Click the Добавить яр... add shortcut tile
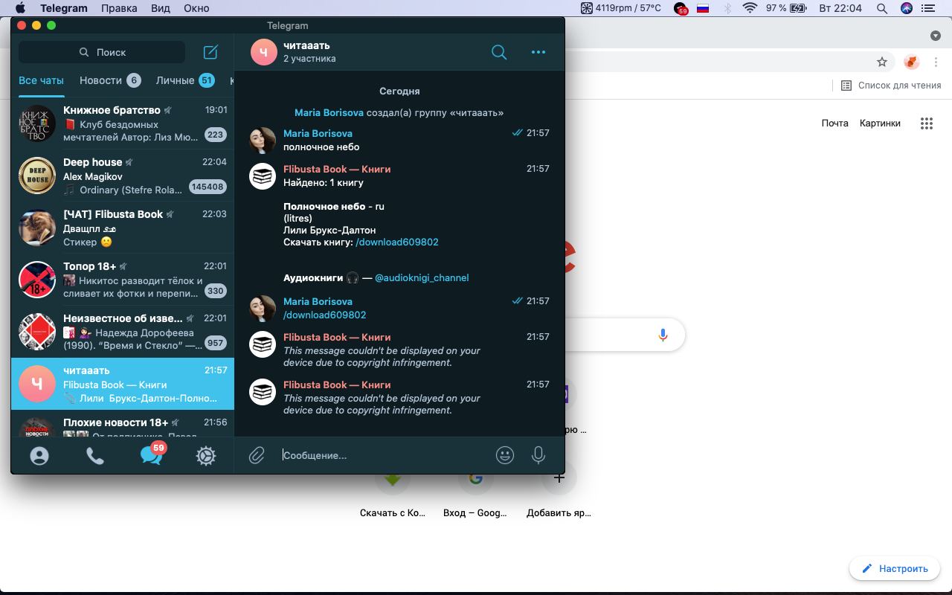The image size is (952, 595). coord(559,491)
